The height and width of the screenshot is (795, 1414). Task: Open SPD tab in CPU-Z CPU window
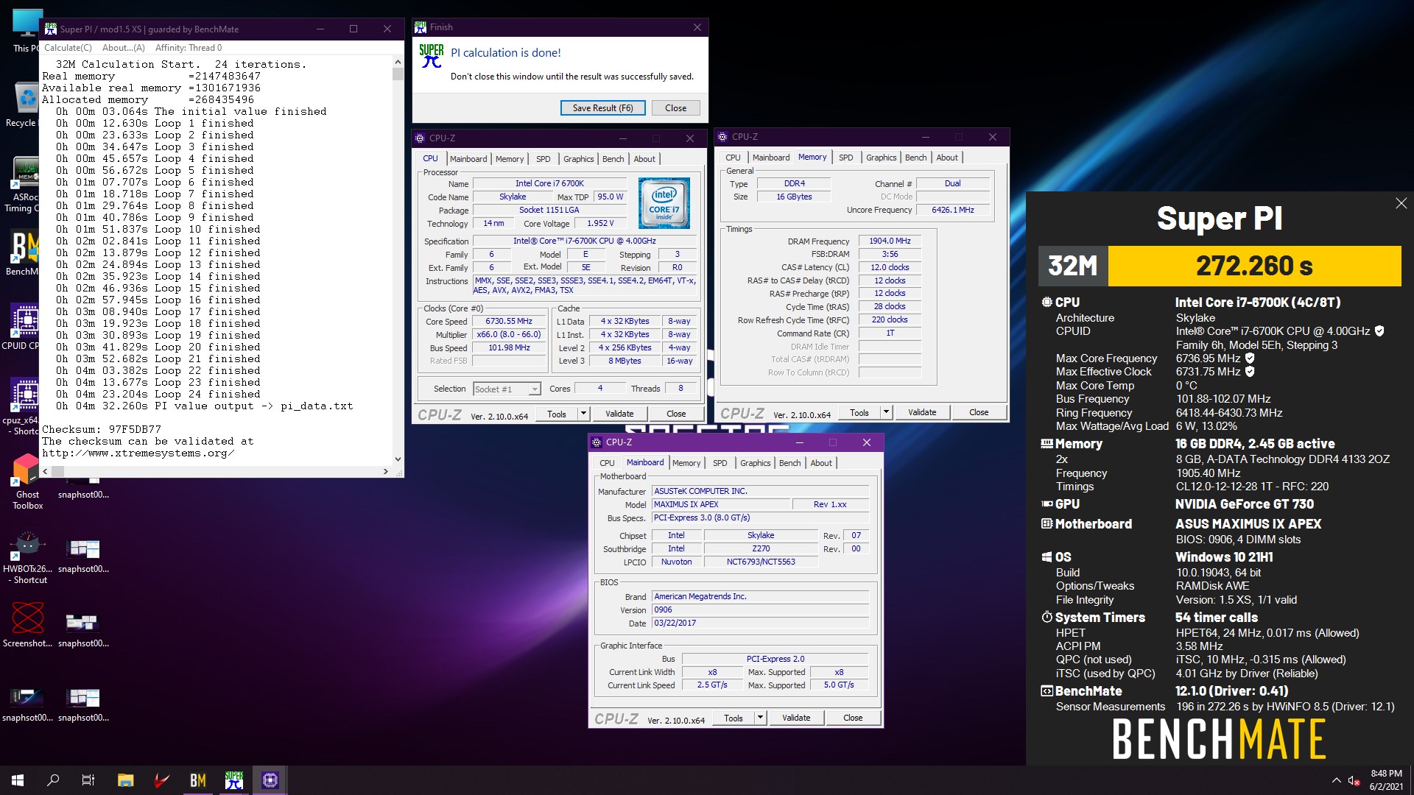[x=544, y=159]
